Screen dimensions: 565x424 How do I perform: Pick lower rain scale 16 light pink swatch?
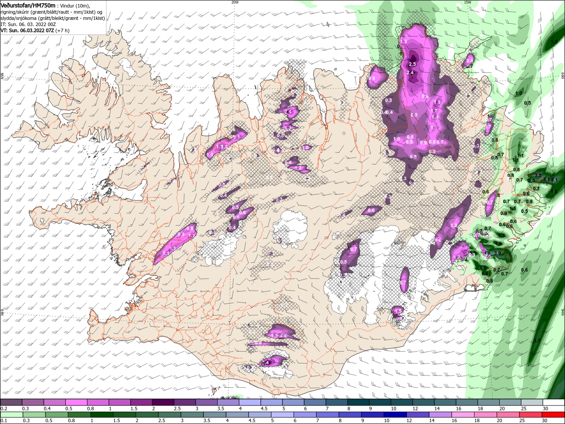[463, 415]
